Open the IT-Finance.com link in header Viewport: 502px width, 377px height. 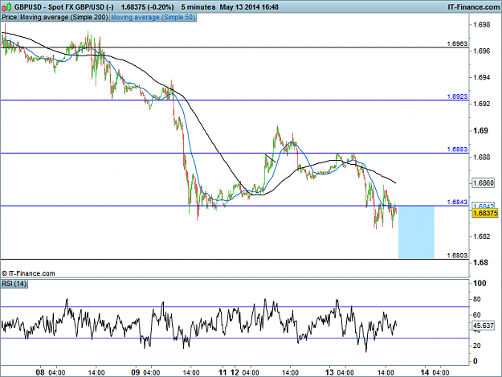[473, 7]
